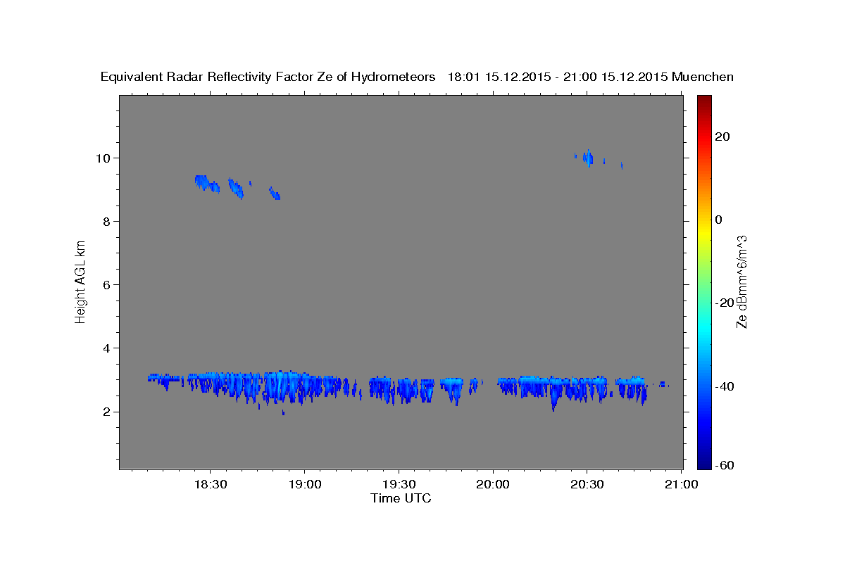Click the '19:00' time axis label

point(304,484)
